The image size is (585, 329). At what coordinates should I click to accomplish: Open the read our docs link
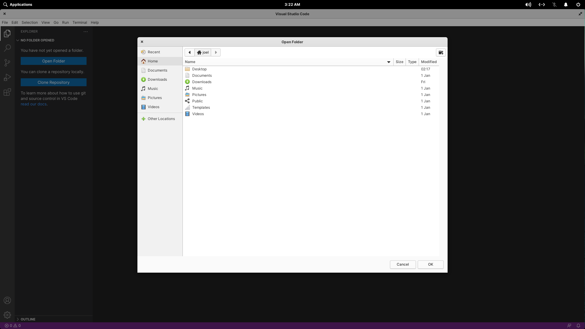tap(34, 104)
